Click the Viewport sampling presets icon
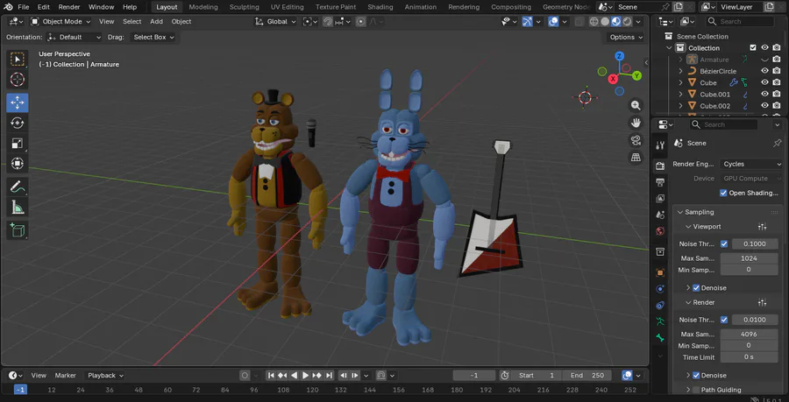Screen dimensions: 789x402 [763, 227]
